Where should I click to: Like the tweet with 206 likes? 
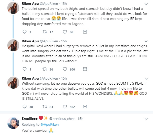point(65,69)
